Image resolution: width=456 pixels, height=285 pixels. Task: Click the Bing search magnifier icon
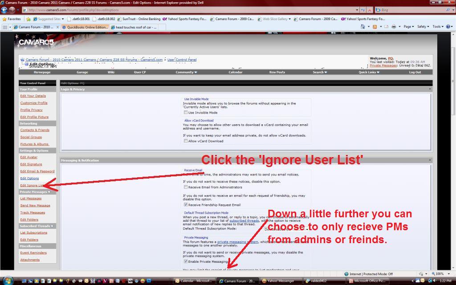(x=448, y=9)
